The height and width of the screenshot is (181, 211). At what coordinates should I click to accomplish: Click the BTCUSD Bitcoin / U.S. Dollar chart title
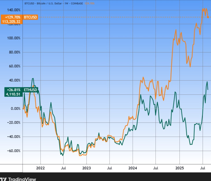(x=53, y=3)
